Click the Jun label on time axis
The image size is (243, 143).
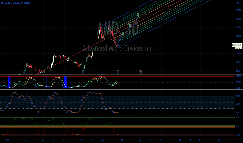(x=102, y=140)
